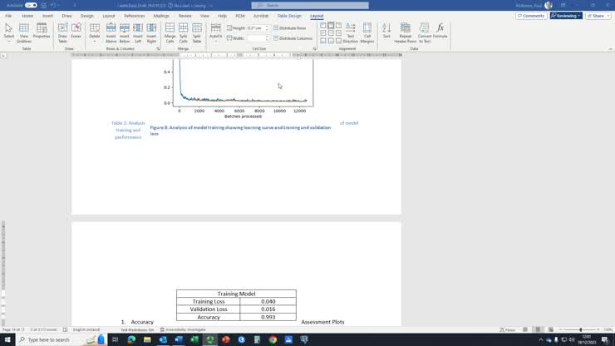Click Insert Above rows icon
Image resolution: width=615 pixels, height=346 pixels.
tap(111, 32)
